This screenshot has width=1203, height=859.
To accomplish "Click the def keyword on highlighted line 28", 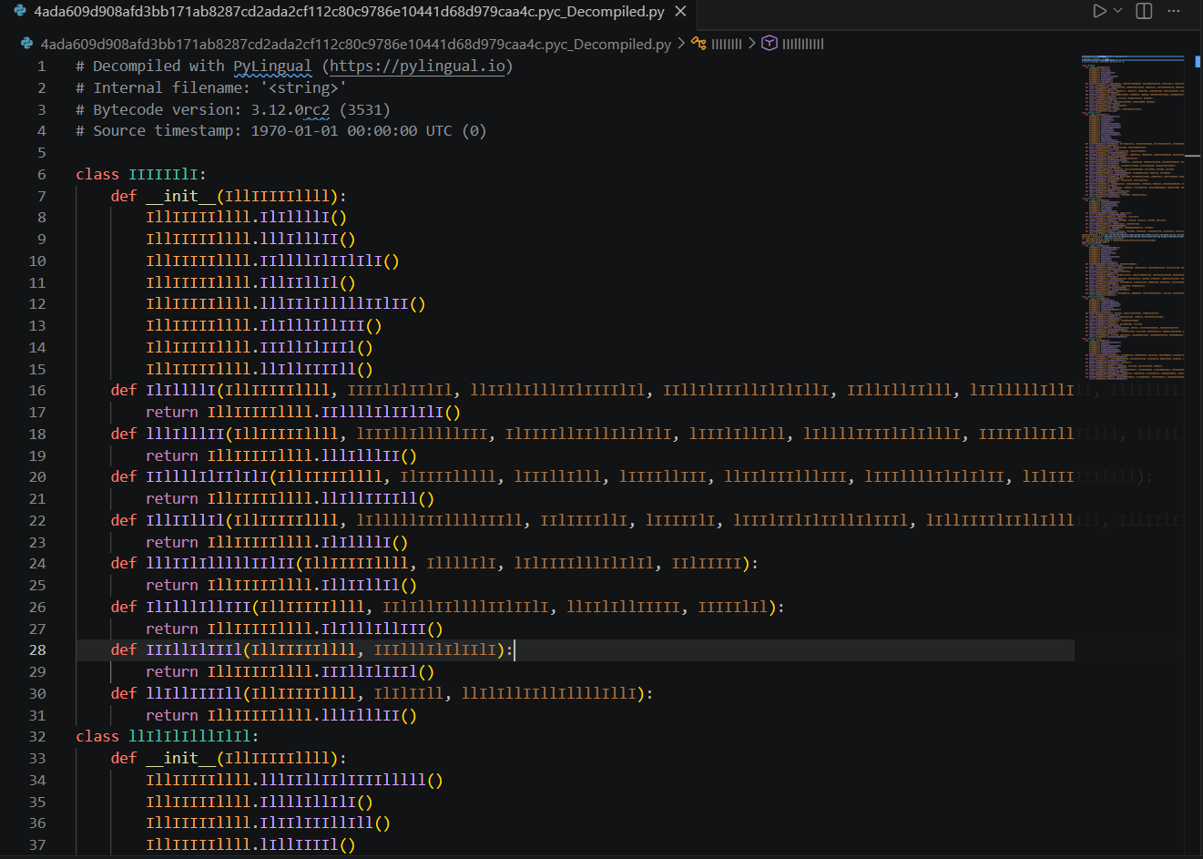I will (x=124, y=649).
